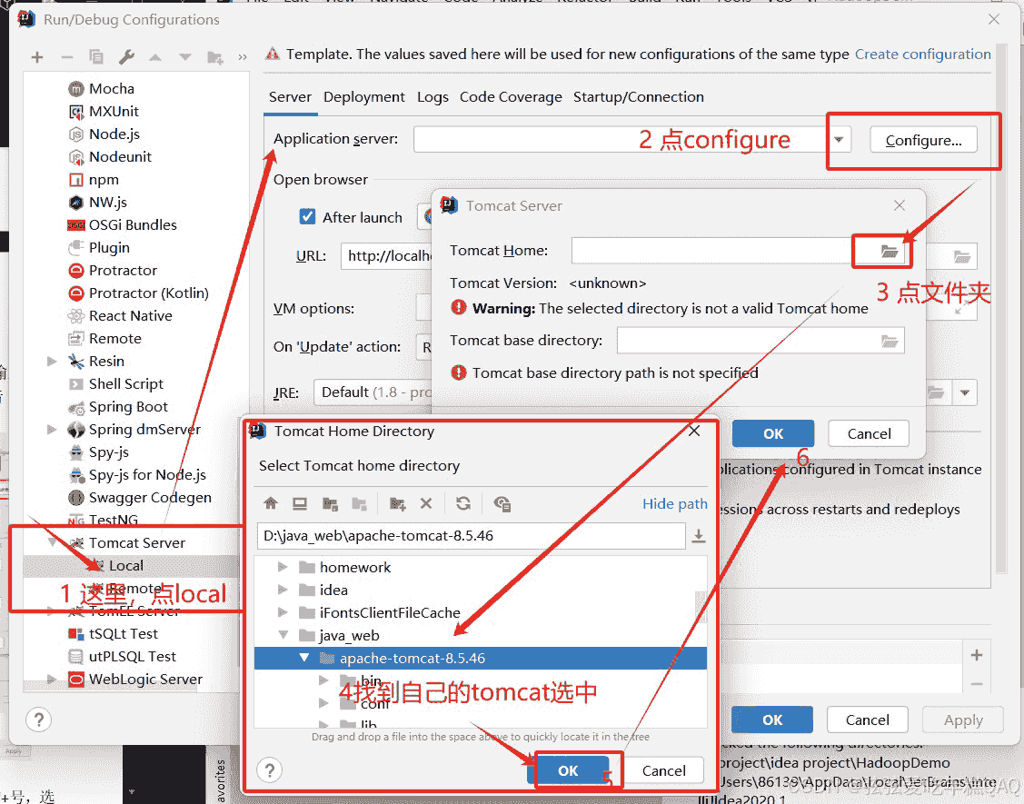Viewport: 1024px width, 804px height.
Task: Go to desktop directory icon
Action: pyautogui.click(x=300, y=503)
